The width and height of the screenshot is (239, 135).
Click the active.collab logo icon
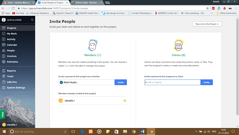(x=4, y=19)
